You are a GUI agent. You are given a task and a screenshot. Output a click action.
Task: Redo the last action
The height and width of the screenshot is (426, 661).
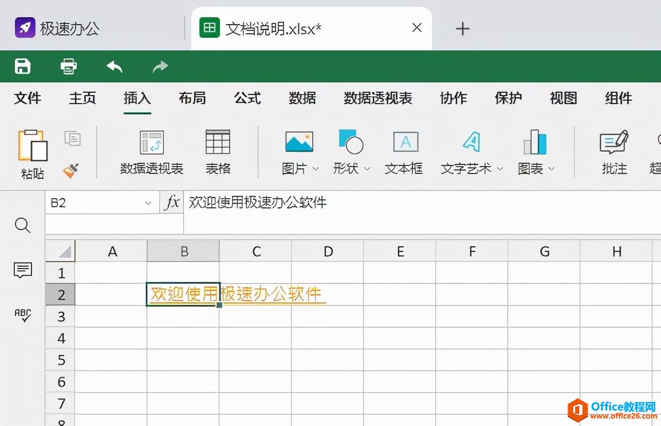point(160,66)
